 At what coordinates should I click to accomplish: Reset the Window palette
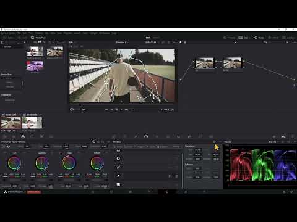pos(214,142)
